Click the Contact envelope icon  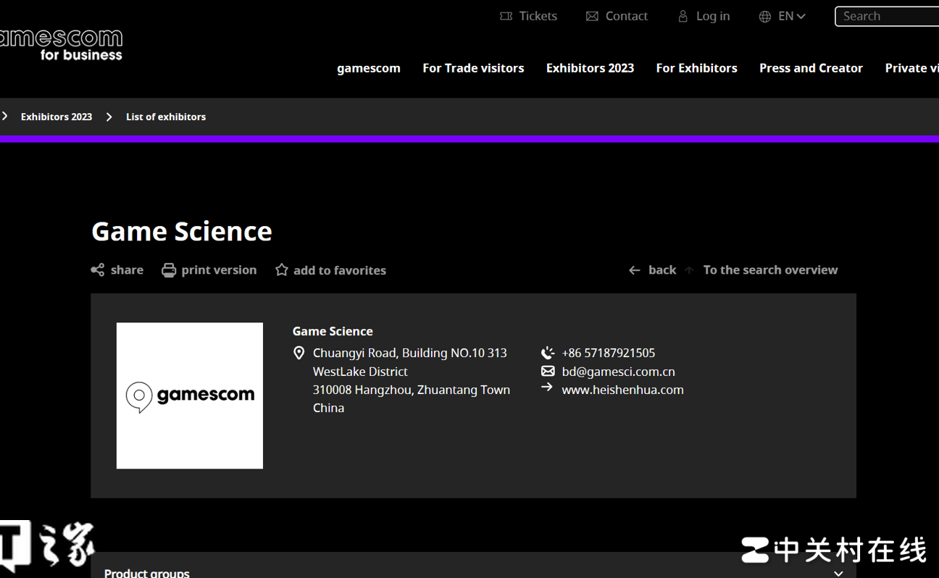click(x=592, y=16)
